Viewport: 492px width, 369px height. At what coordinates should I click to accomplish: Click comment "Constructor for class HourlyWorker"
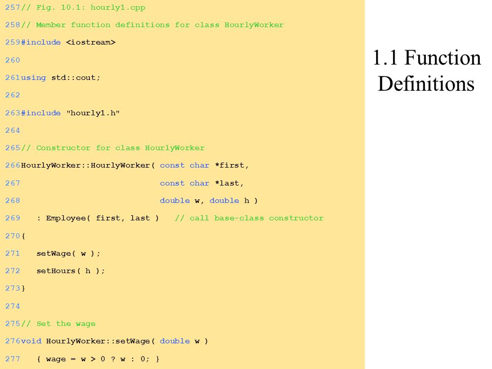coord(113,148)
